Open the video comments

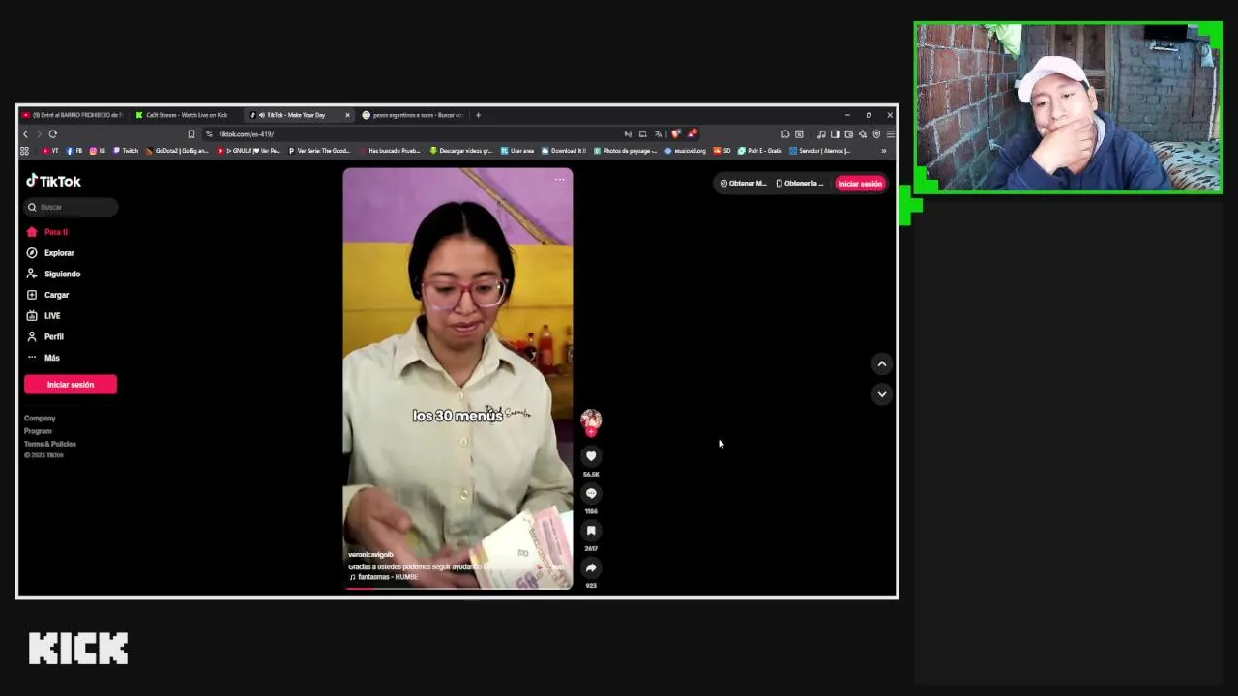click(591, 493)
